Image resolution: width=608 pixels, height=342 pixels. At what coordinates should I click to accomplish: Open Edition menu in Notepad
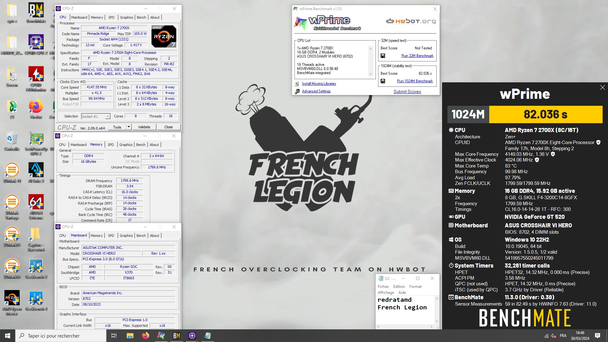click(399, 287)
